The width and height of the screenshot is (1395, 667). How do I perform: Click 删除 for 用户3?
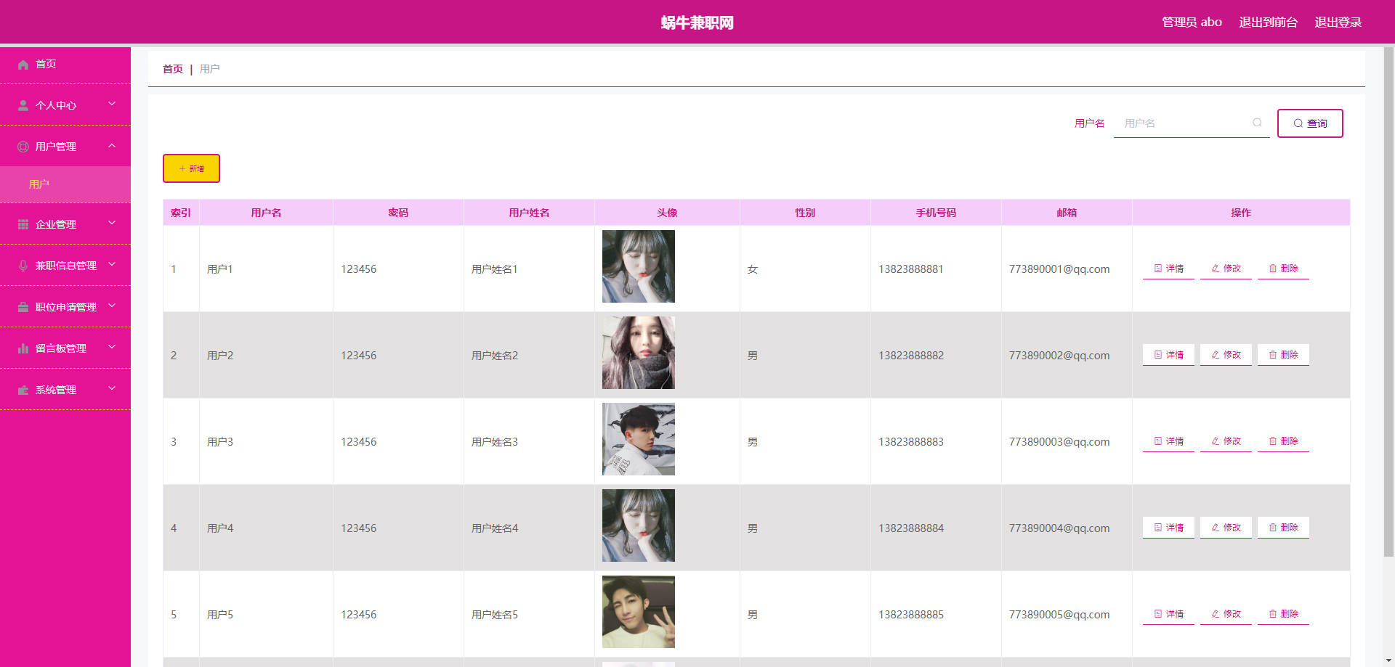pyautogui.click(x=1283, y=441)
